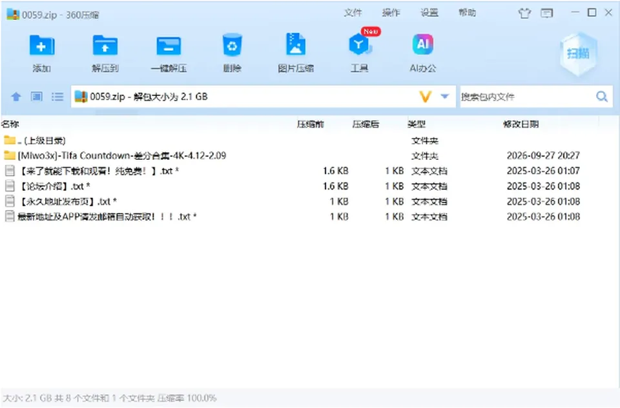Open the 帮助 (Help) menu
This screenshot has height=408, width=620.
coord(467,13)
